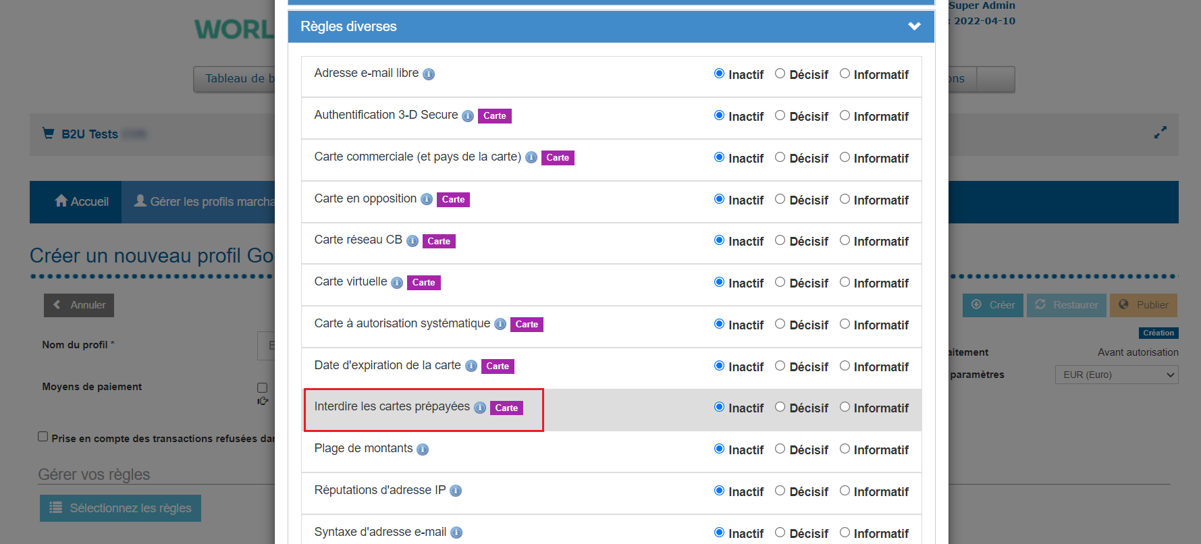
Task: Click the shopping cart icon by B2U Tests
Action: 48,133
